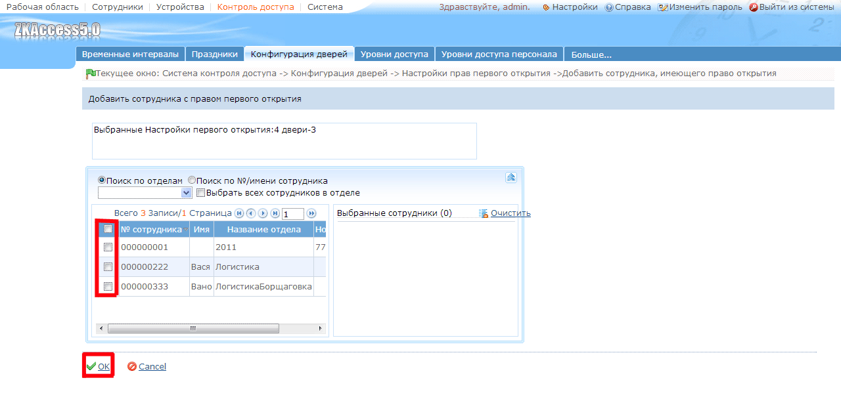Screen dimensions: 841x401
Task: Open Сотрудники in top menu
Action: (x=118, y=7)
